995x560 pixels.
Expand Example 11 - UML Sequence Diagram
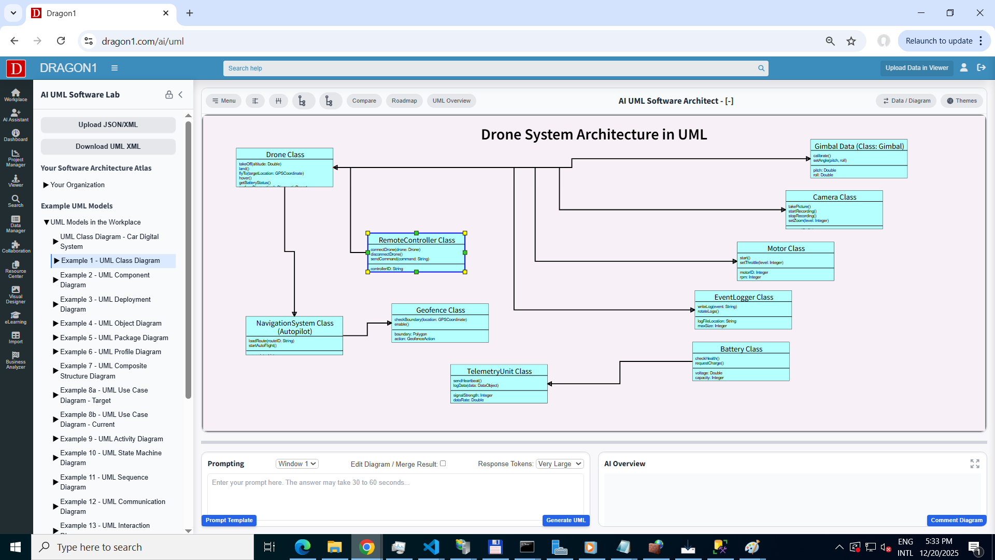56,482
